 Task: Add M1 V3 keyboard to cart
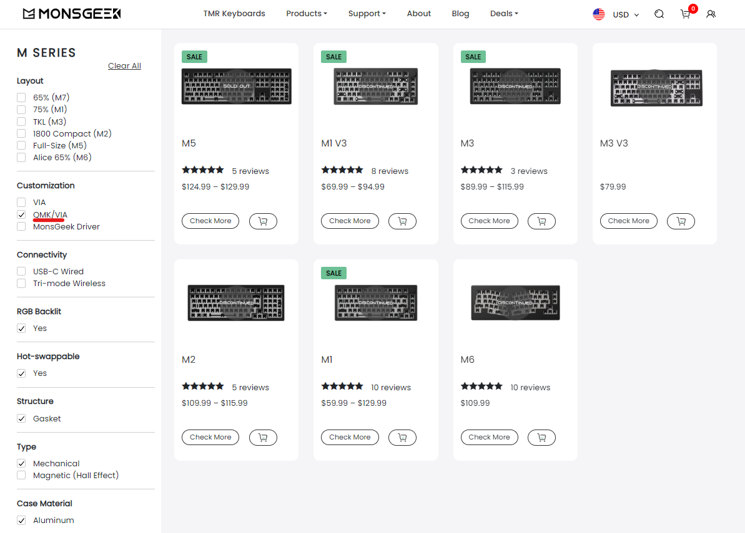[x=402, y=221]
